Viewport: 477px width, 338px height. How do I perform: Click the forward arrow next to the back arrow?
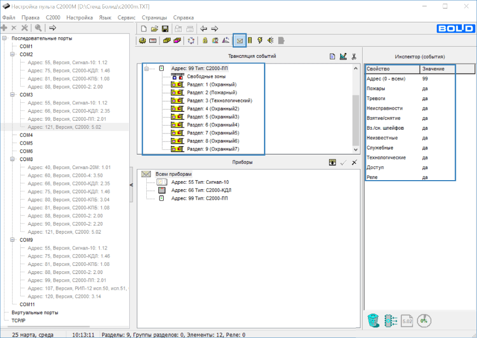[x=215, y=29]
